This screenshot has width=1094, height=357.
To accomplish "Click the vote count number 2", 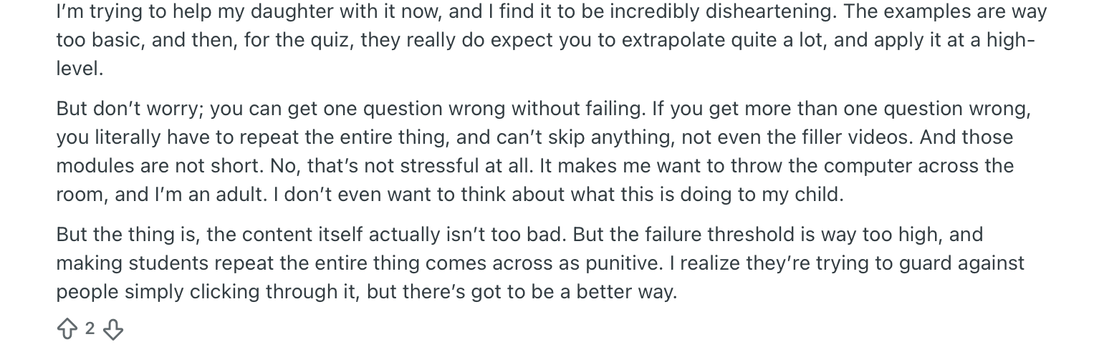I will pos(90,329).
